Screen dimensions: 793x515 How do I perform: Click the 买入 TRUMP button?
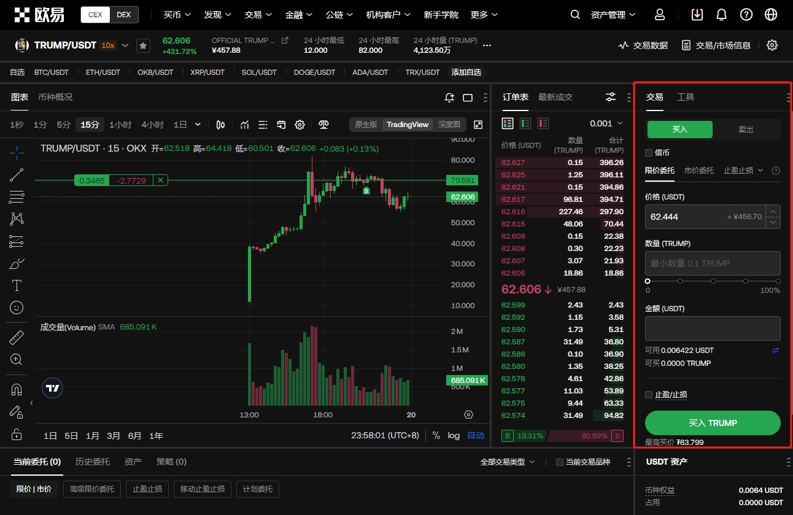[712, 423]
